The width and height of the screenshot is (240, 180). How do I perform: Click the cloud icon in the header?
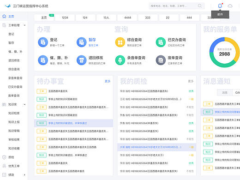click(230, 6)
